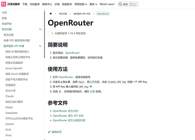Click the Immersive Translate logo icon
This screenshot has height=140, width=195.
coord(3,4)
